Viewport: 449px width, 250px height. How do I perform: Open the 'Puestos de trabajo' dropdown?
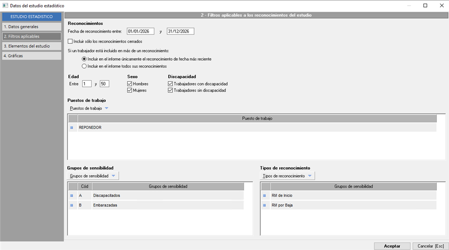[x=89, y=108]
